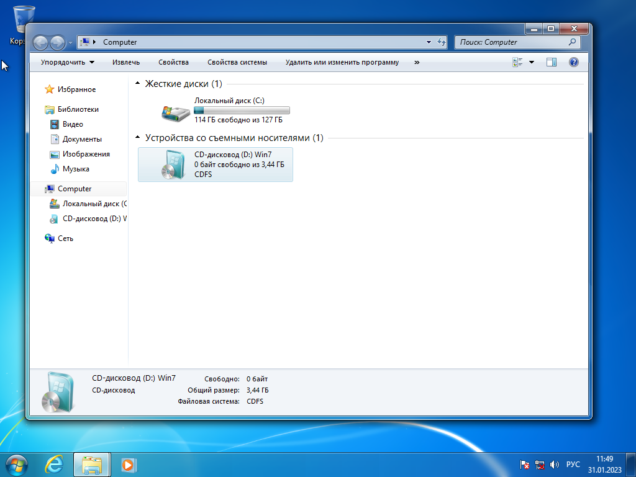Click the volume speaker tray icon
This screenshot has height=477, width=636.
[554, 465]
